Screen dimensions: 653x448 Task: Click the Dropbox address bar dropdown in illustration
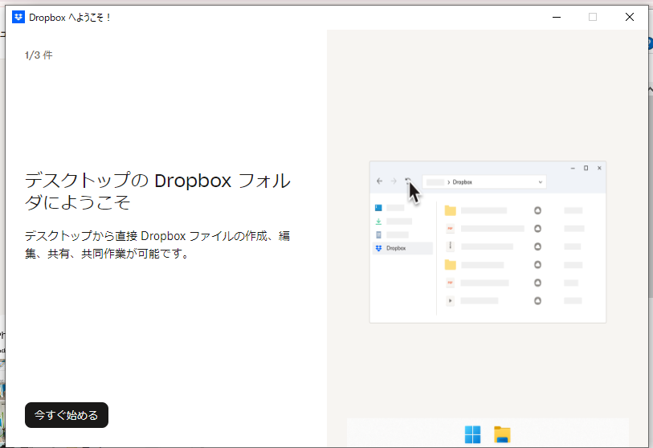point(540,182)
